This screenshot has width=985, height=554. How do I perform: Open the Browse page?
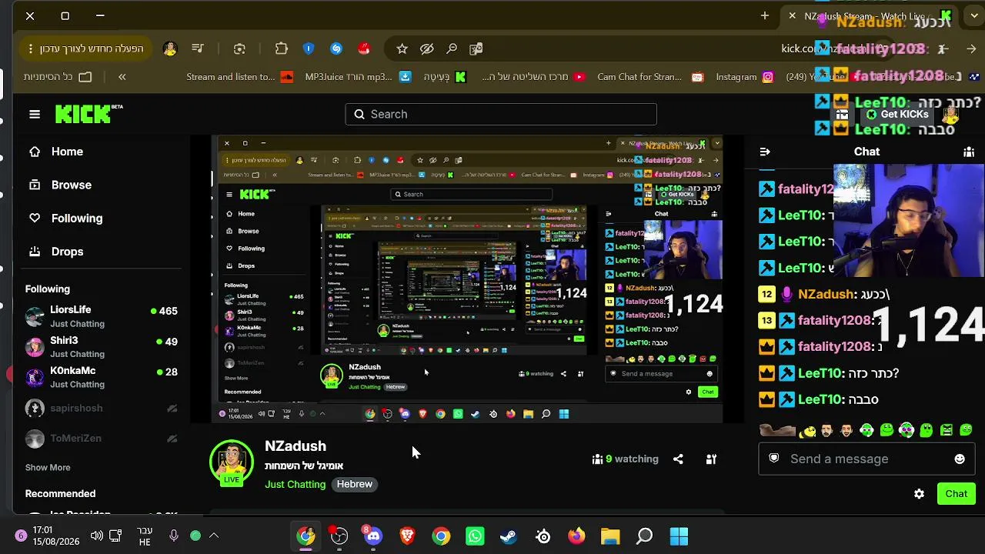60,185
